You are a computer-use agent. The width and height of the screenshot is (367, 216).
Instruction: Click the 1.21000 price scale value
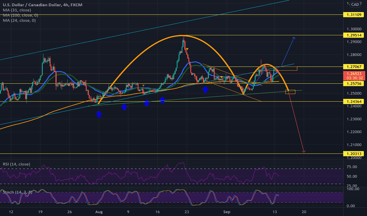pos(354,145)
